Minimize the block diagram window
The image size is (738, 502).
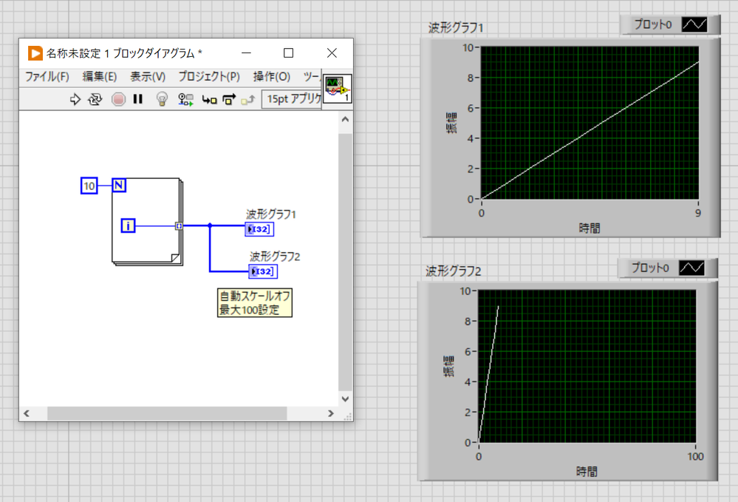pos(246,53)
